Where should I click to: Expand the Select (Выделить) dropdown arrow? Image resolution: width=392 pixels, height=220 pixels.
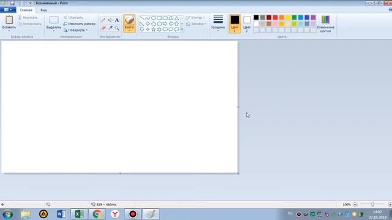pos(53,31)
